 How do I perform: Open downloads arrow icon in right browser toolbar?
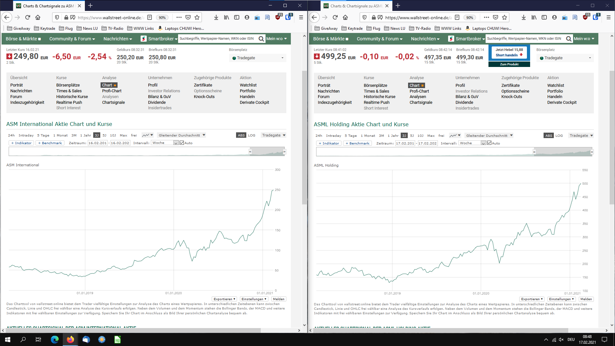pyautogui.click(x=523, y=17)
